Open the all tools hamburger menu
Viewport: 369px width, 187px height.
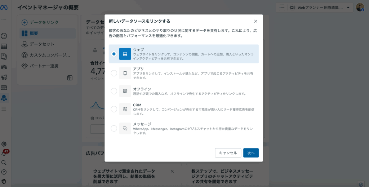tap(4, 109)
